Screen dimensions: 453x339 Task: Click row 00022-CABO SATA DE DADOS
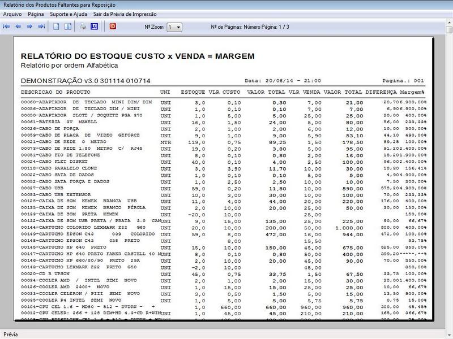pyautogui.click(x=223, y=175)
